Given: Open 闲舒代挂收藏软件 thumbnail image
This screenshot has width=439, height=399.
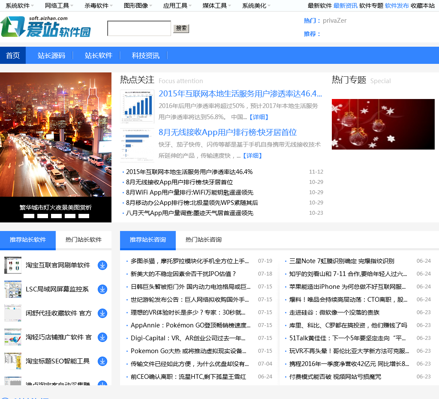Looking at the screenshot, I should tap(13, 313).
